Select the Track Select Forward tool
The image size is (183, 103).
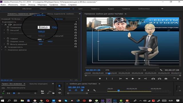point(60,90)
